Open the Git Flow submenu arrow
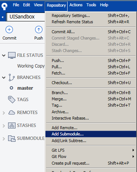The image size is (137, 172). click(x=133, y=156)
